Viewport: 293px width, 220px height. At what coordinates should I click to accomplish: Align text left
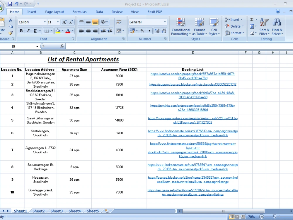click(81, 31)
